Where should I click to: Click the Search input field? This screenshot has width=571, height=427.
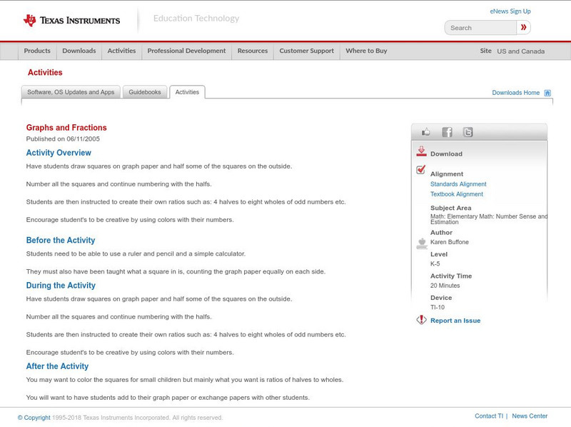[x=480, y=28]
